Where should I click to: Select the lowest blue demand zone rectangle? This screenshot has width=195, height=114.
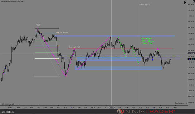click(118, 68)
